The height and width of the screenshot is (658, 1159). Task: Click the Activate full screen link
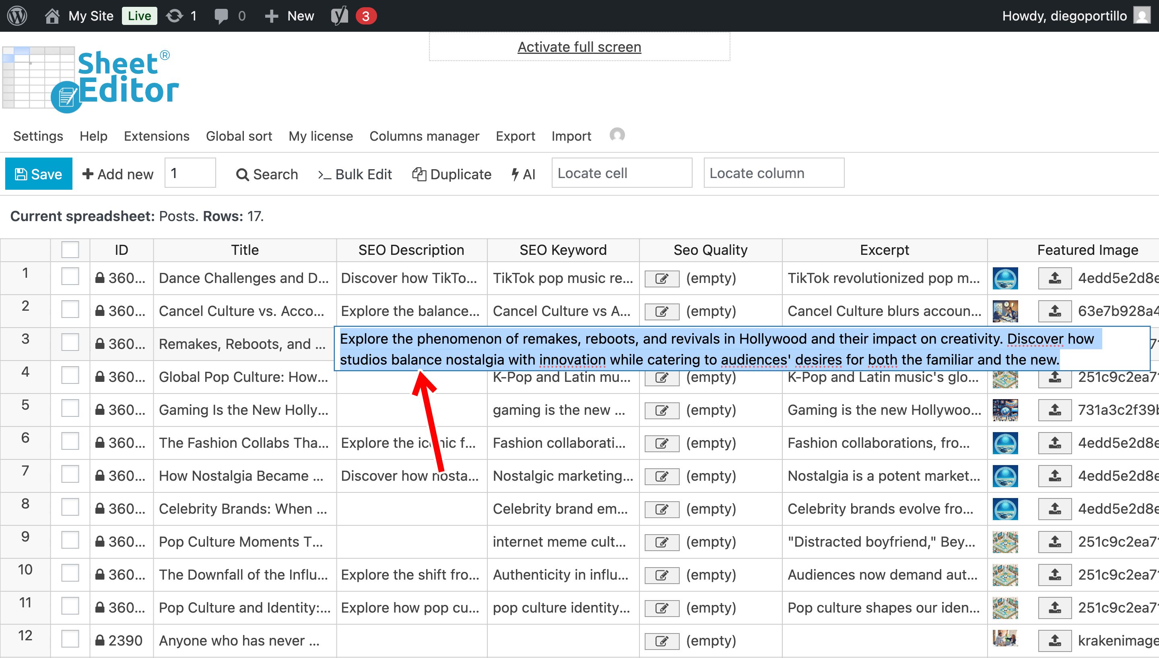tap(579, 47)
